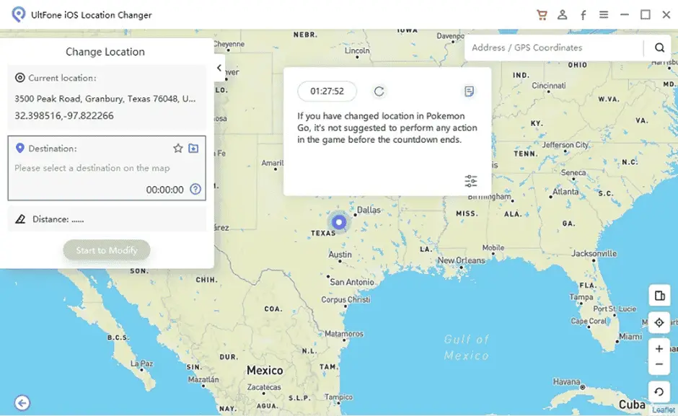
Task: Open the user account icon
Action: coord(562,14)
